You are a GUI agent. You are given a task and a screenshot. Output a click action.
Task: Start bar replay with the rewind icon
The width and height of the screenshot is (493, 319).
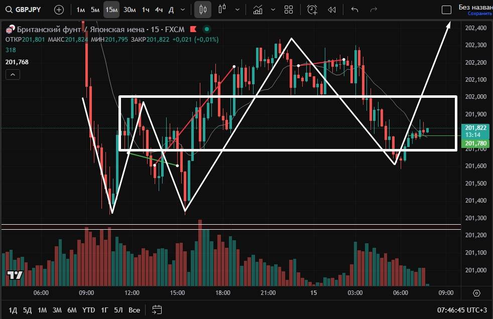(331, 10)
